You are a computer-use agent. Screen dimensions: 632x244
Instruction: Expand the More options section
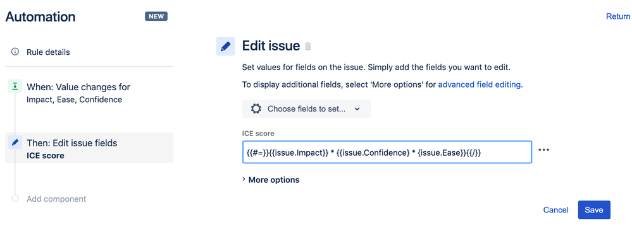point(271,180)
